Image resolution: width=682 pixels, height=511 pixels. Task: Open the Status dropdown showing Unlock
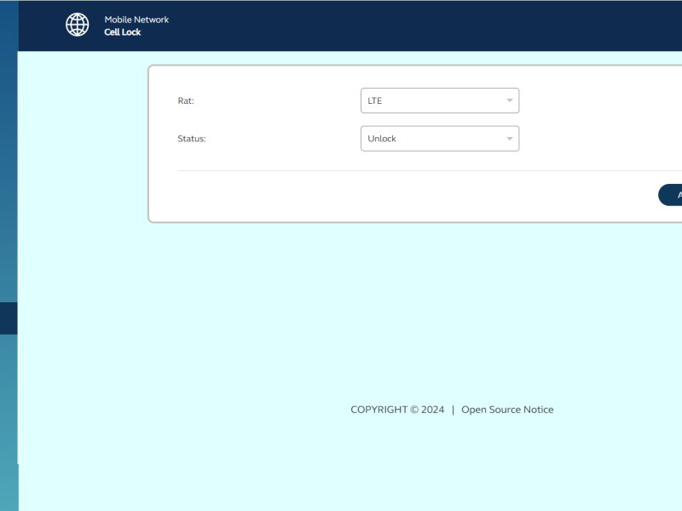pos(440,139)
